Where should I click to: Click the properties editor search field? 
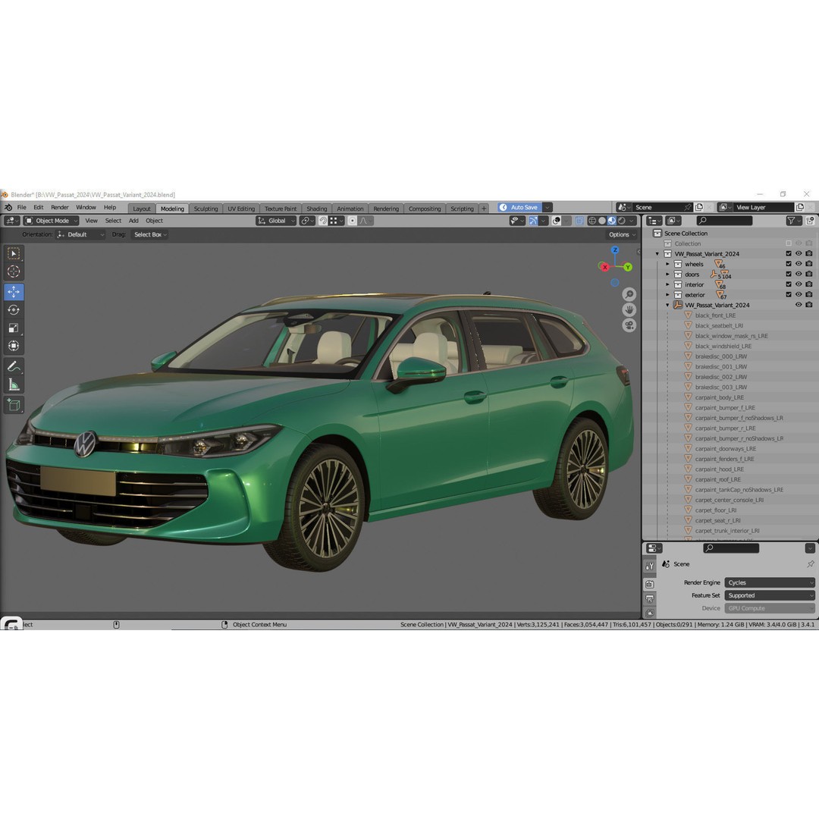(x=731, y=548)
